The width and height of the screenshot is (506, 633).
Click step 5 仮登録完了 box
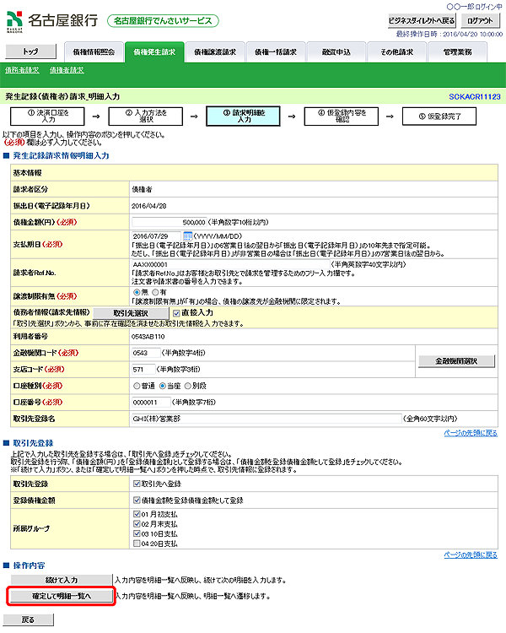439,116
